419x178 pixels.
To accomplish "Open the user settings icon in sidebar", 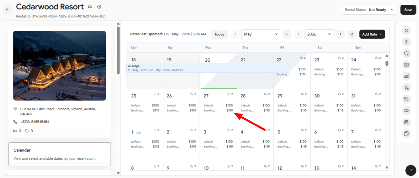I will pyautogui.click(x=406, y=88).
